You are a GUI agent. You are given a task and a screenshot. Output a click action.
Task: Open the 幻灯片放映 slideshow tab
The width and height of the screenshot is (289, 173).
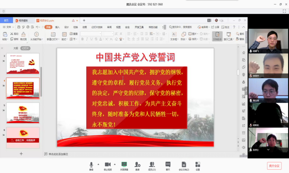point(97,27)
